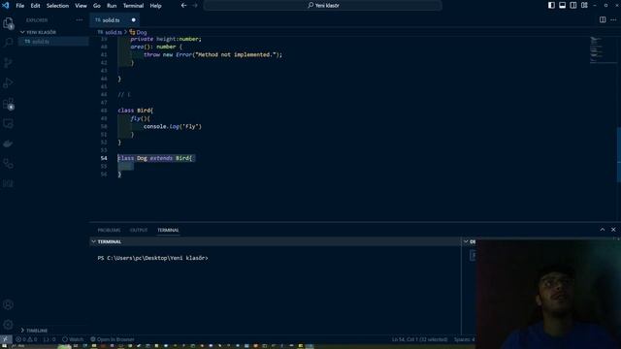This screenshot has width=621, height=349.
Task: Switch to the PROBLEMS panel tab
Action: pyautogui.click(x=109, y=230)
